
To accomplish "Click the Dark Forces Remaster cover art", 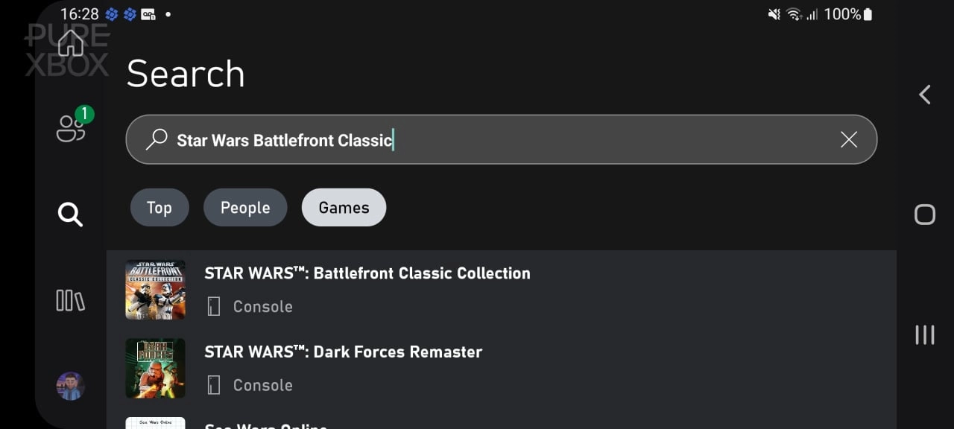I will click(155, 368).
